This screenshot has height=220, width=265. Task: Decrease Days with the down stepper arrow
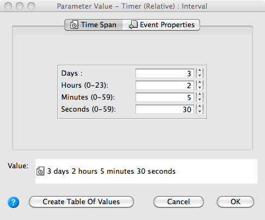click(200, 76)
